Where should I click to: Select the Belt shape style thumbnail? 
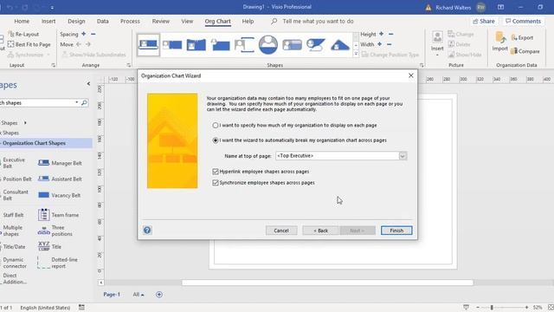coord(148,44)
